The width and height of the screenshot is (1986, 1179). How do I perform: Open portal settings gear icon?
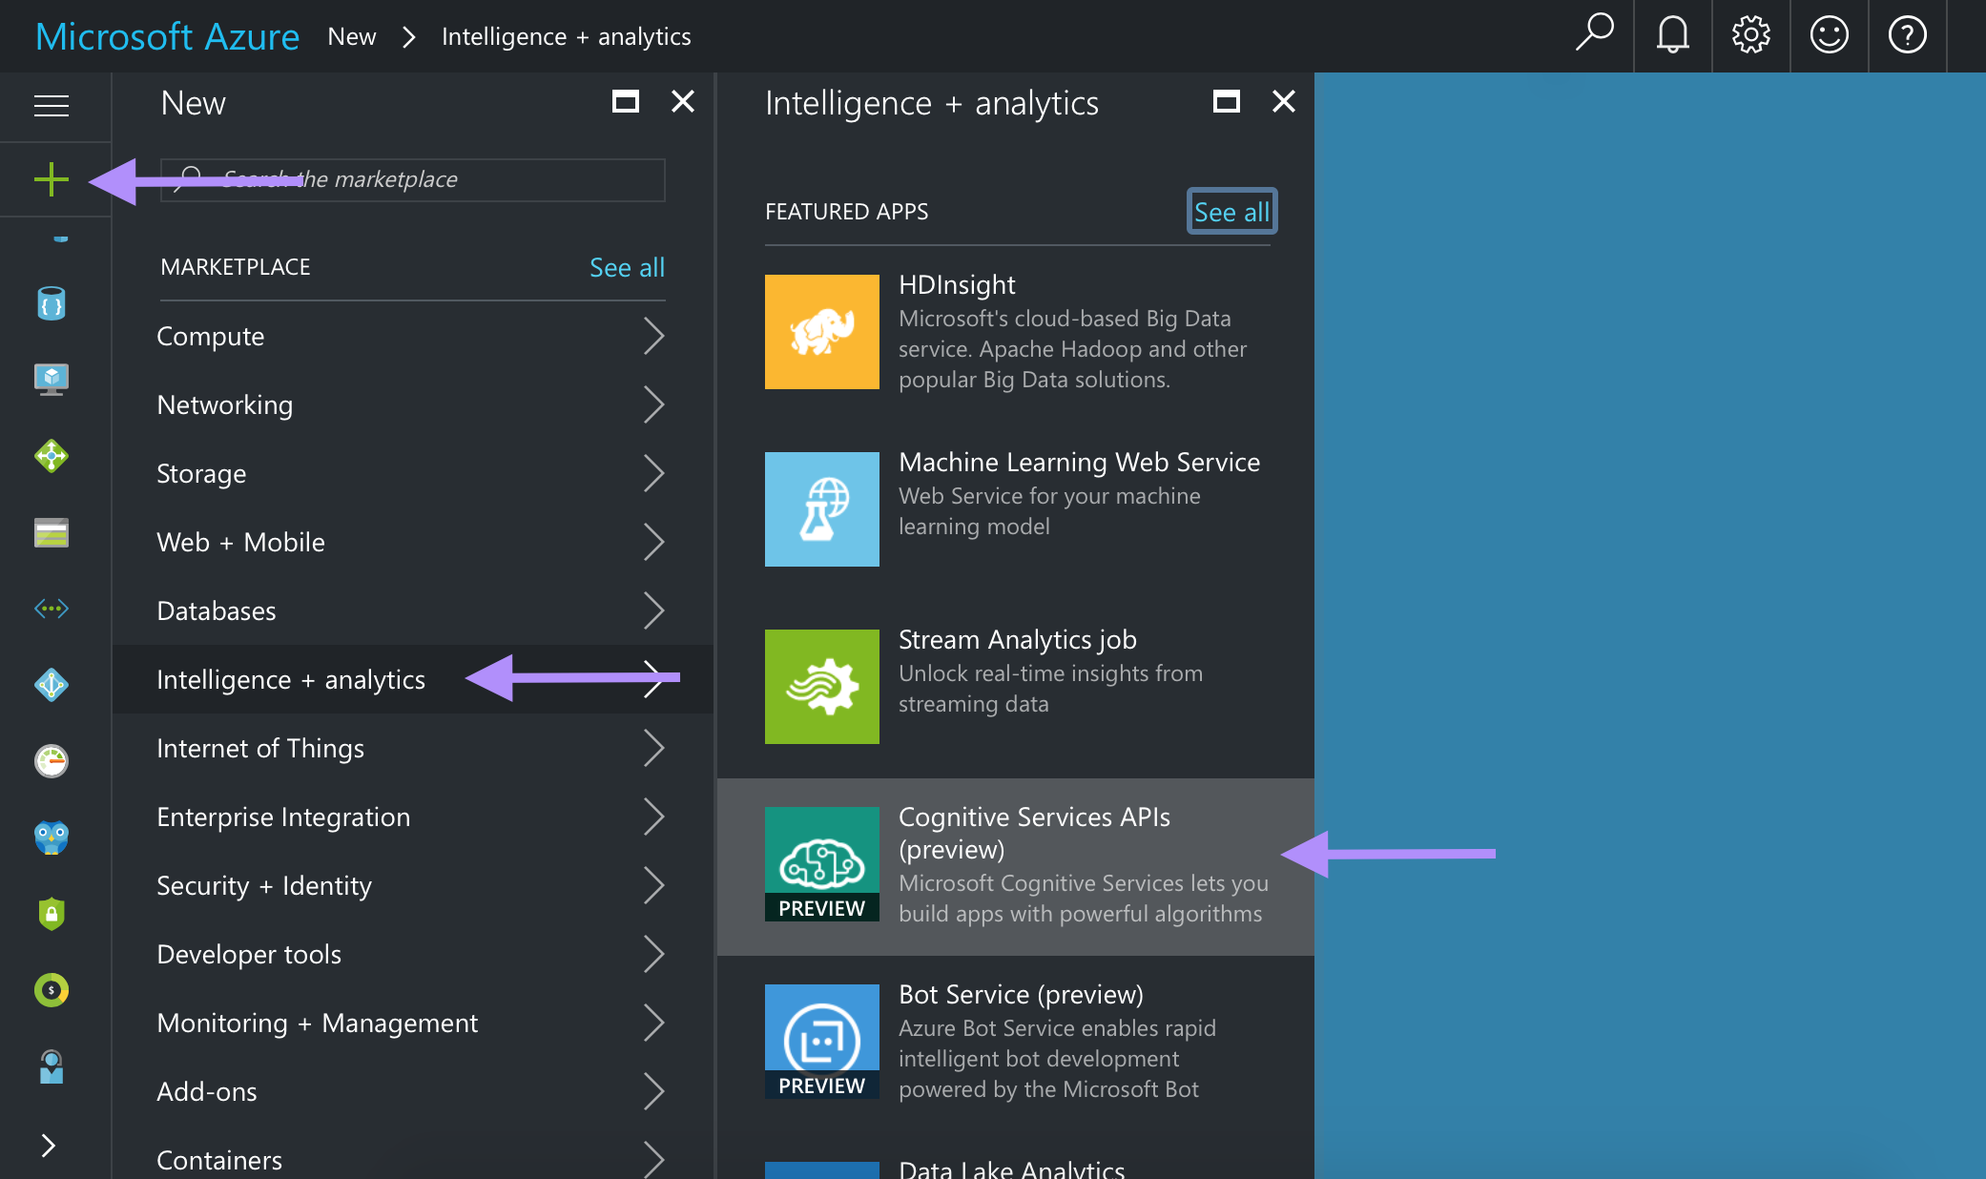pyautogui.click(x=1750, y=36)
